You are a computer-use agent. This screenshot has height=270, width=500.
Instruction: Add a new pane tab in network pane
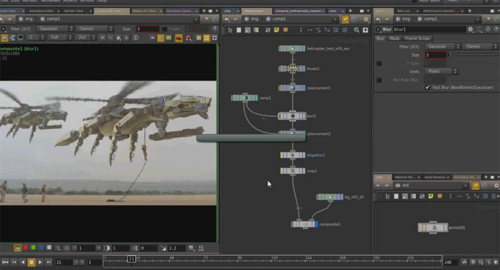tap(350, 11)
